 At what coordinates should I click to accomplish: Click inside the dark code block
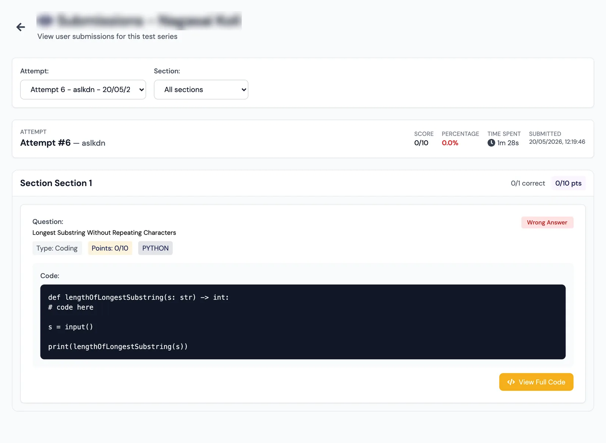click(303, 322)
